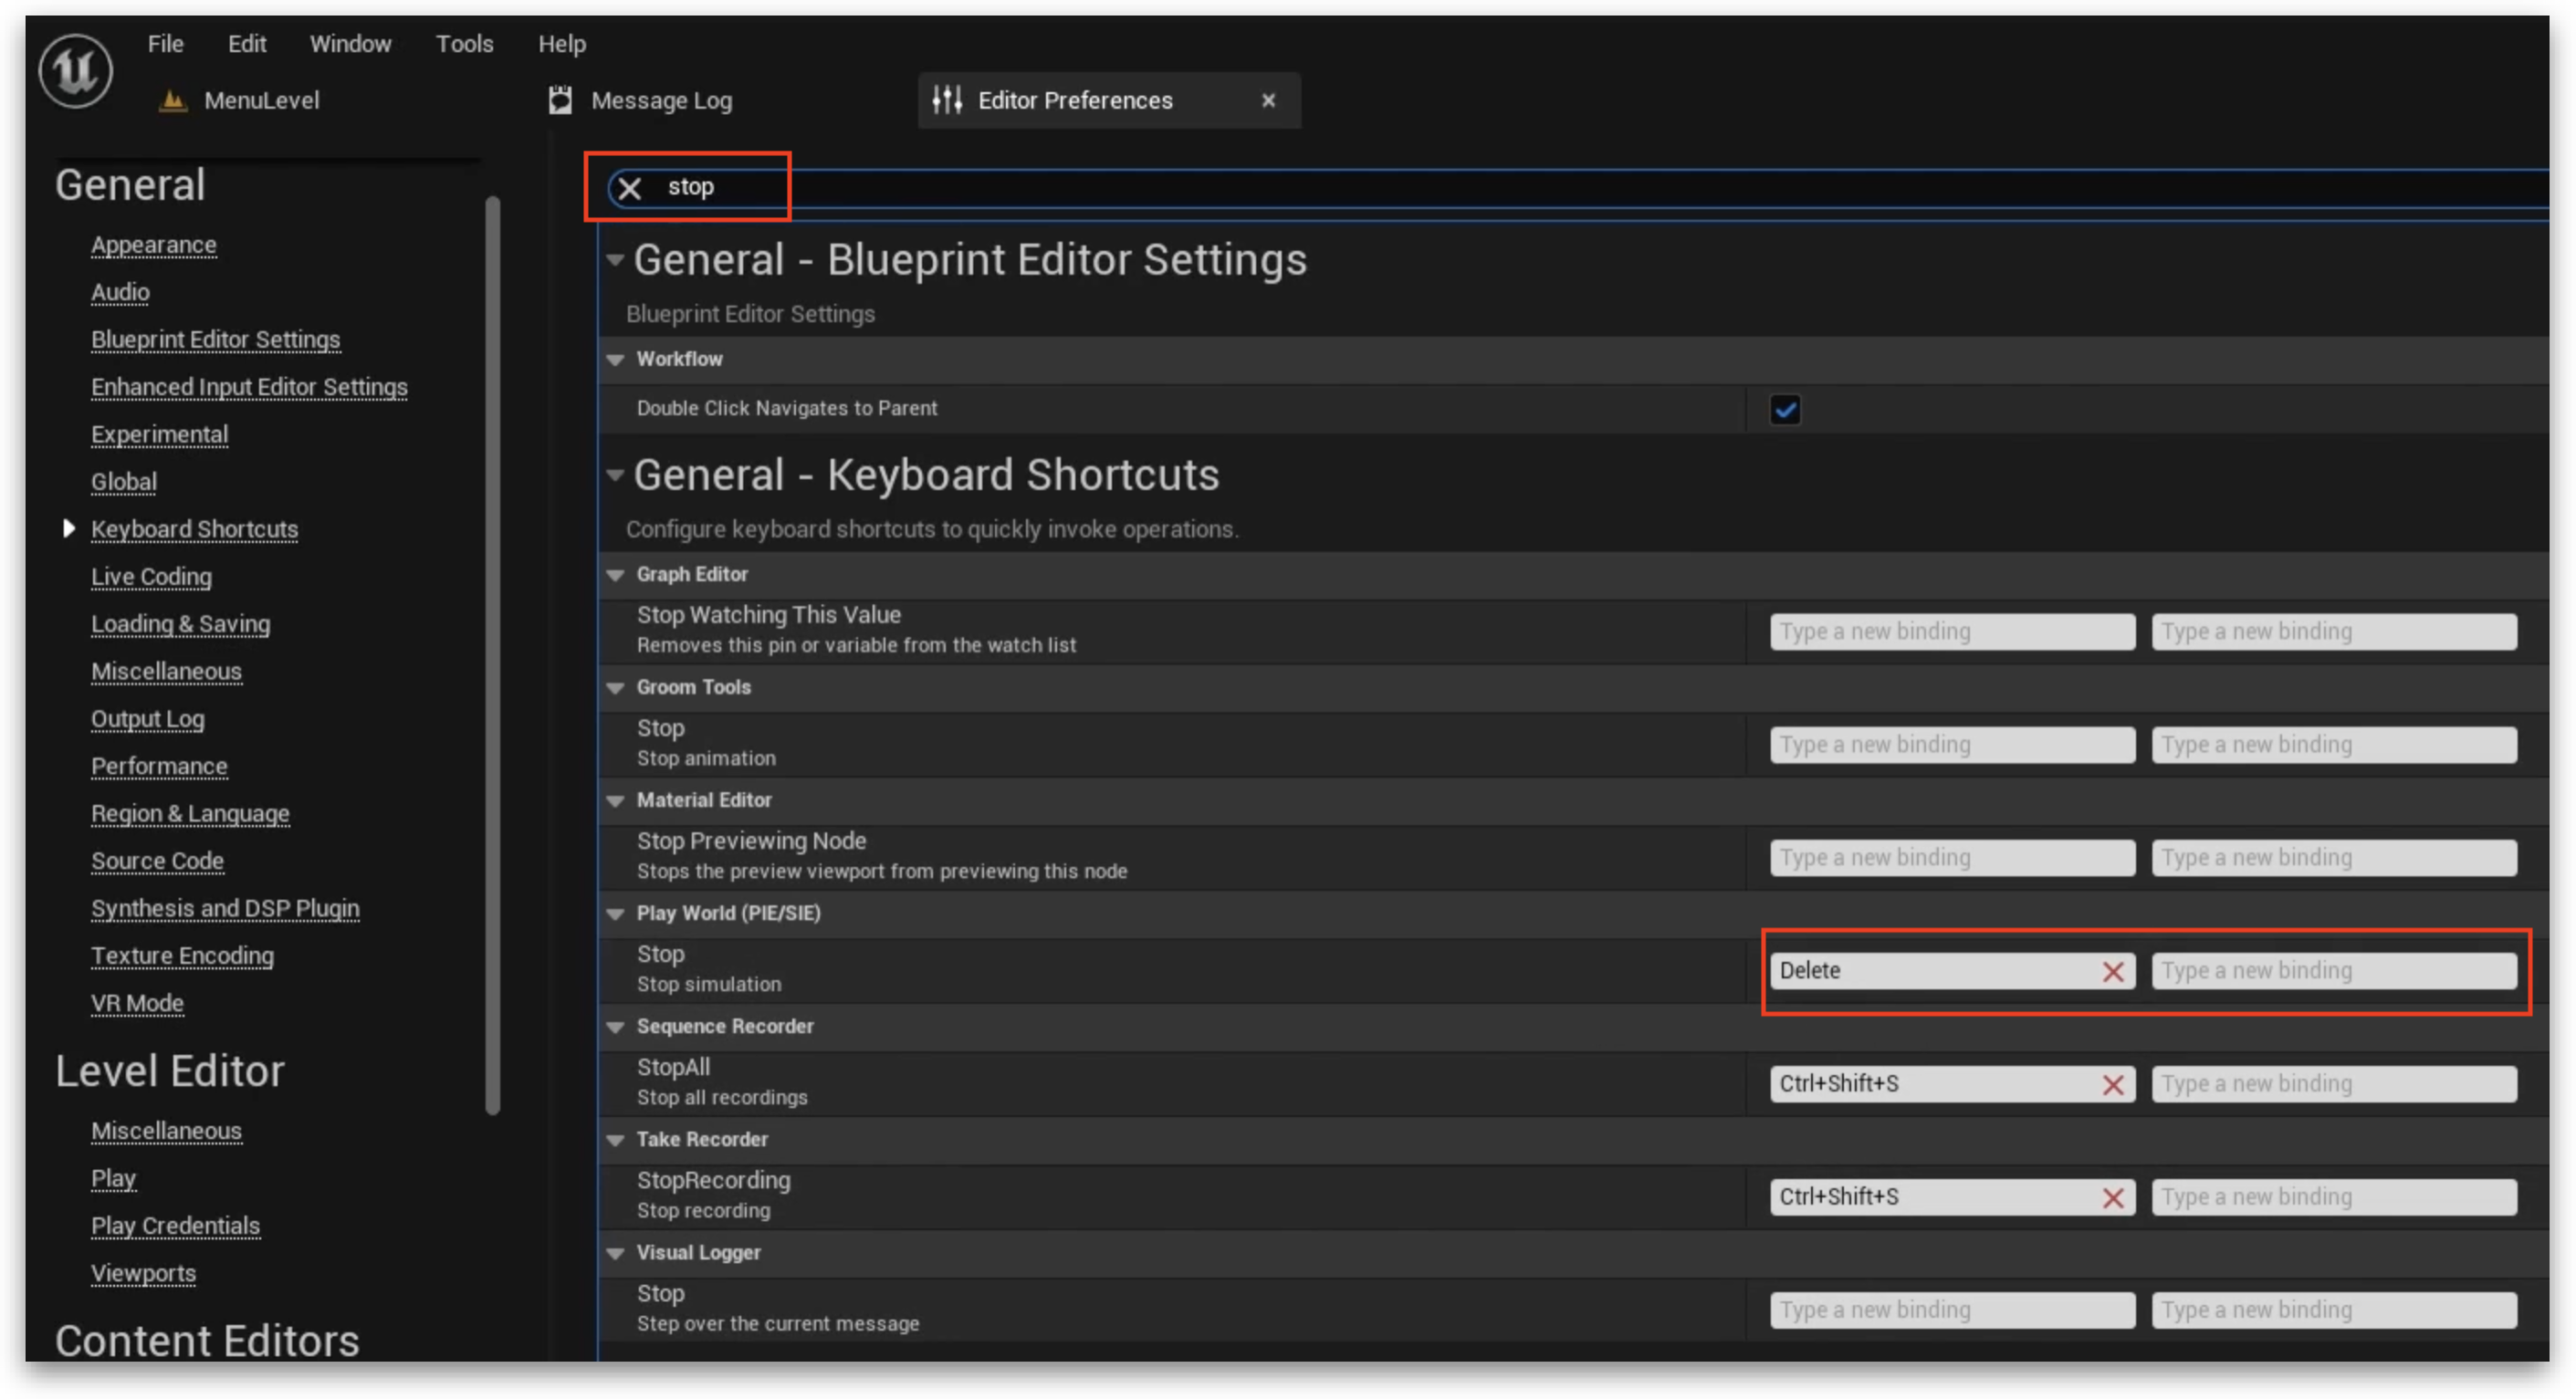
Task: Collapse the Take Recorder category
Action: (x=615, y=1139)
